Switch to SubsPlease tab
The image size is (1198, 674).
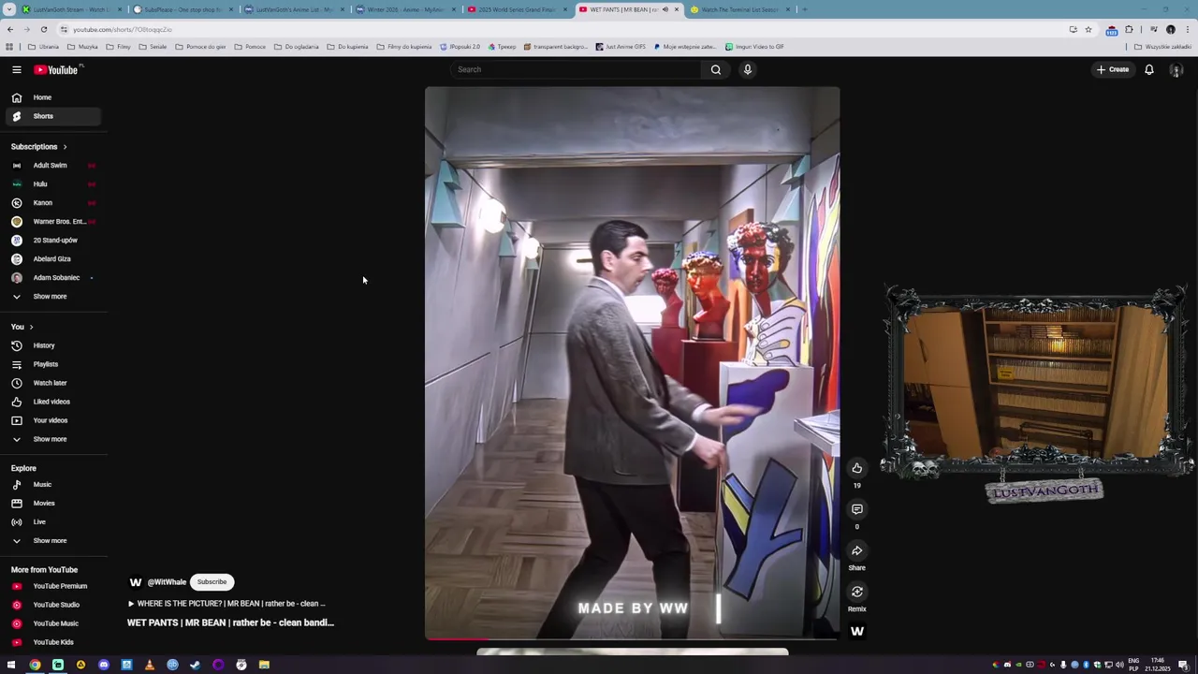182,9
